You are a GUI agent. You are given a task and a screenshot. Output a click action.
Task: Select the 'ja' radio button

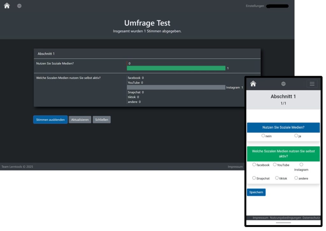(296, 136)
